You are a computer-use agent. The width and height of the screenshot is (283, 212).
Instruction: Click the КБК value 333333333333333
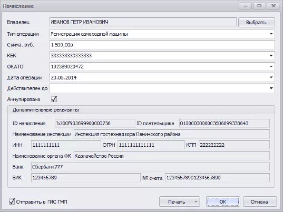(71, 56)
